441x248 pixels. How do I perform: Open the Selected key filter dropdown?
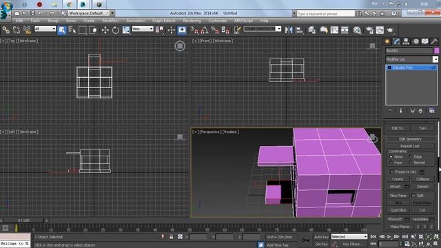pos(349,237)
